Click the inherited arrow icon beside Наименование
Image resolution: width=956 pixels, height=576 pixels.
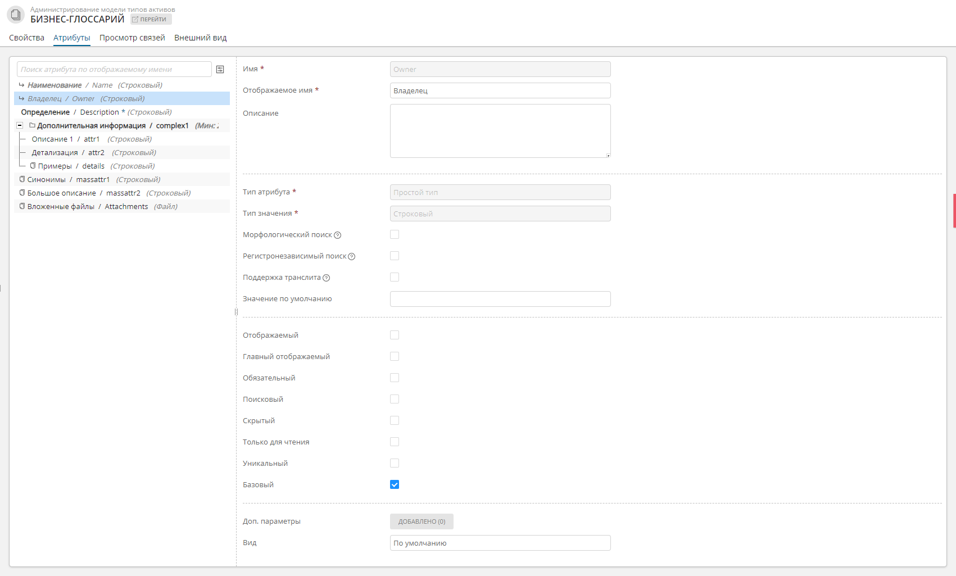(x=21, y=85)
